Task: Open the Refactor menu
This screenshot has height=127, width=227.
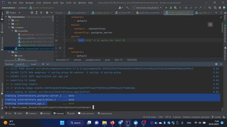Action: coord(47,3)
